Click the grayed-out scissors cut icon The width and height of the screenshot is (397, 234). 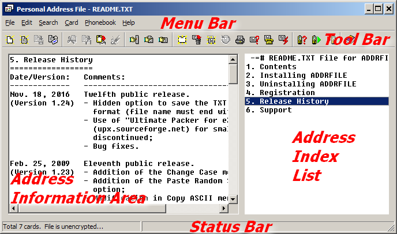[x=72, y=40]
